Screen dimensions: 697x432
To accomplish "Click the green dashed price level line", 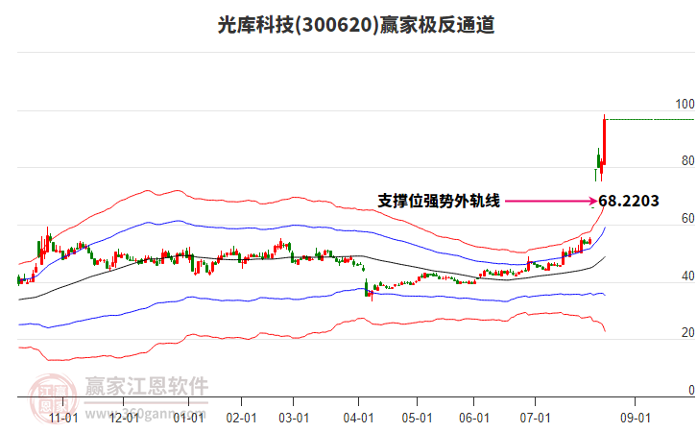I will tap(650, 120).
